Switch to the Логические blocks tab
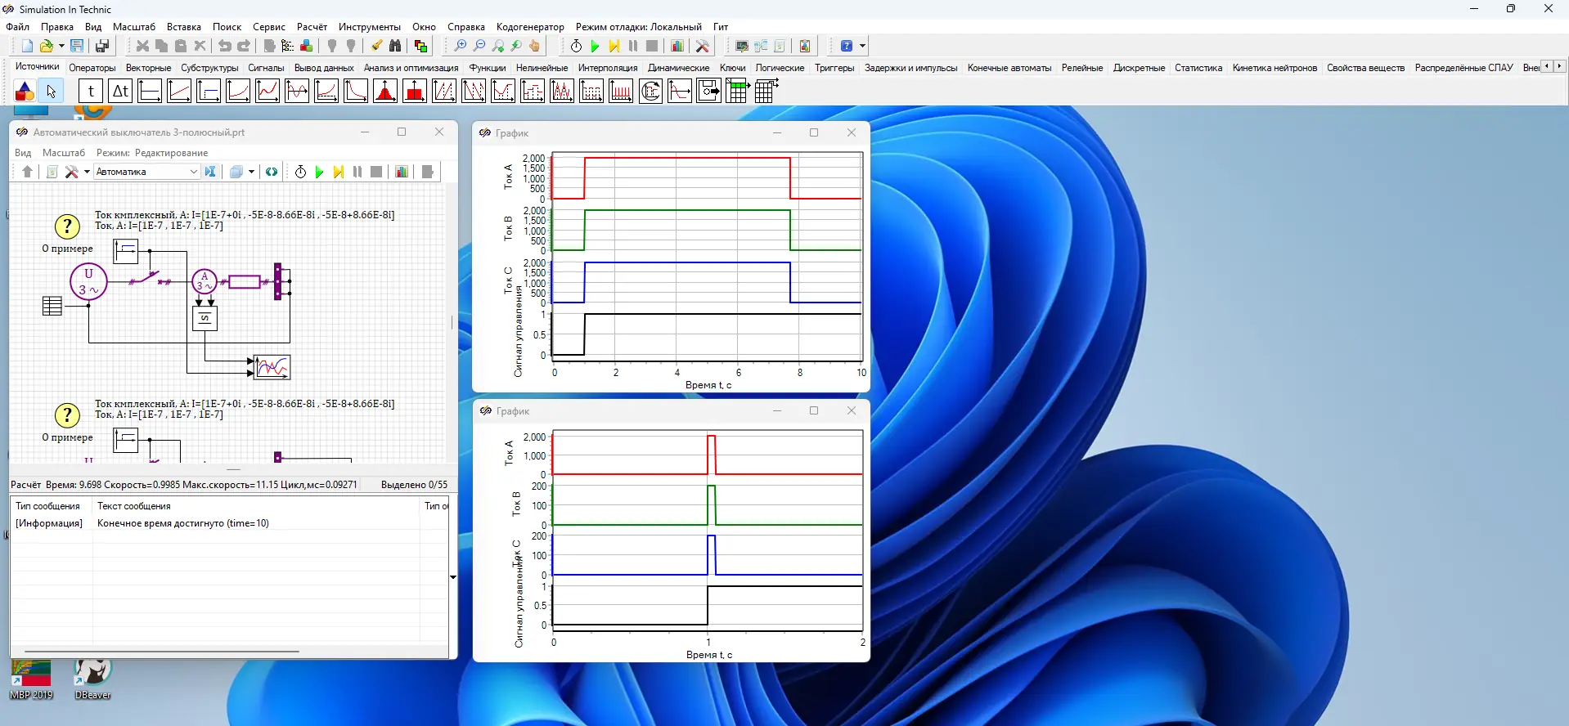The image size is (1569, 726). (779, 68)
